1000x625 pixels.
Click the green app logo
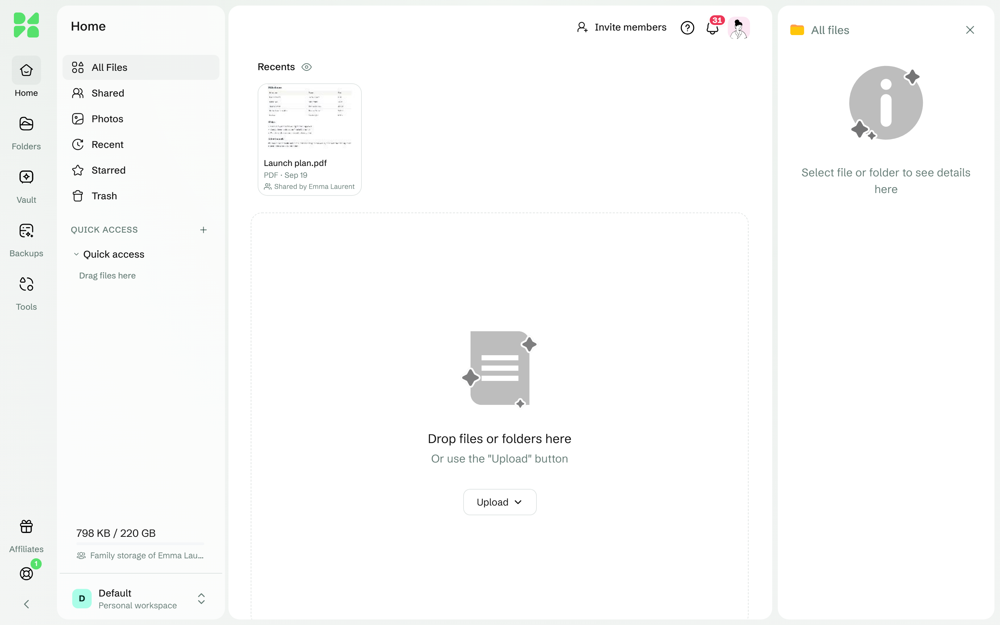tap(26, 25)
